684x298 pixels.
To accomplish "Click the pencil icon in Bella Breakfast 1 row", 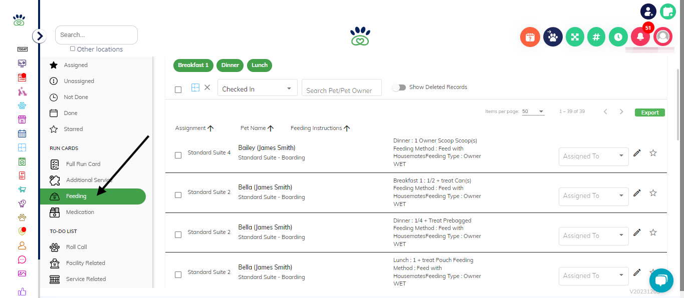I will [x=637, y=192].
